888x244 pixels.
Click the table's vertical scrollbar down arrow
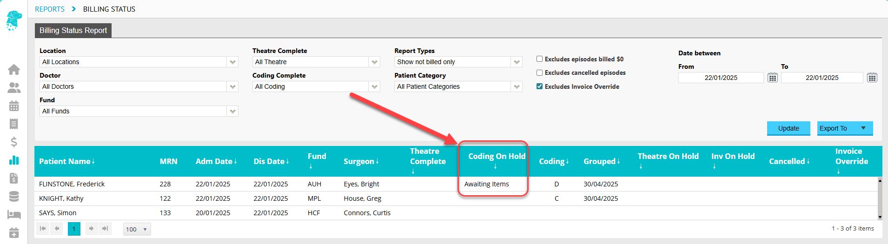pos(880,217)
